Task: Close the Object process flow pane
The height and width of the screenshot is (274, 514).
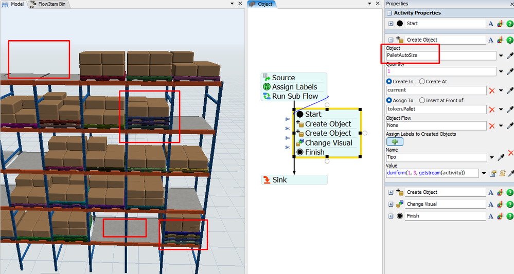Action: 378,4
